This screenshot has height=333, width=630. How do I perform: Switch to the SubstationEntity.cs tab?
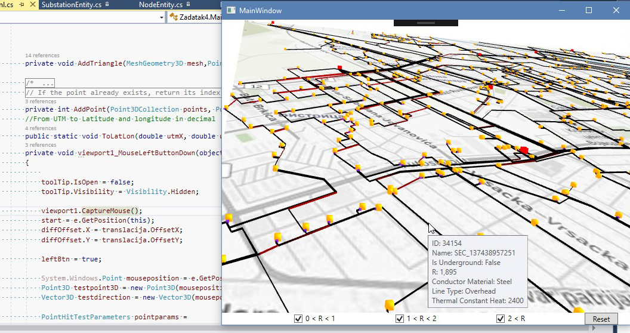(72, 4)
